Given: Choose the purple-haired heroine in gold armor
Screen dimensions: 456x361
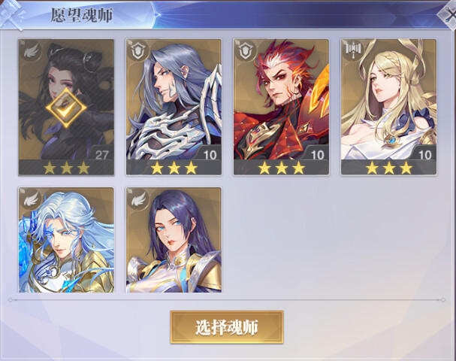Looking at the screenshot, I should [x=174, y=240].
